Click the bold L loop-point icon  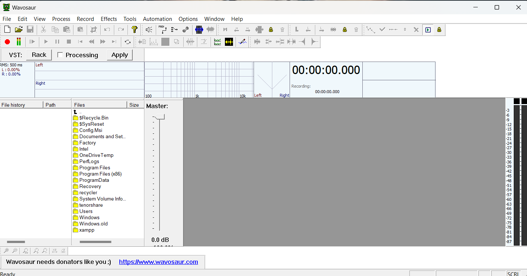[x=297, y=30]
